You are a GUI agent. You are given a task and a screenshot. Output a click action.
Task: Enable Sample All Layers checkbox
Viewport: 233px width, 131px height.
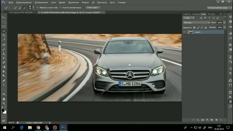(37, 8)
